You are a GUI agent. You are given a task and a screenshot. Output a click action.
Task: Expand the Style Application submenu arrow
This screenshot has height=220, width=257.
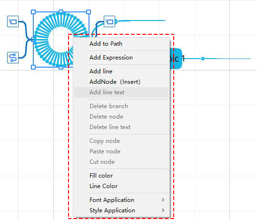[x=163, y=210]
